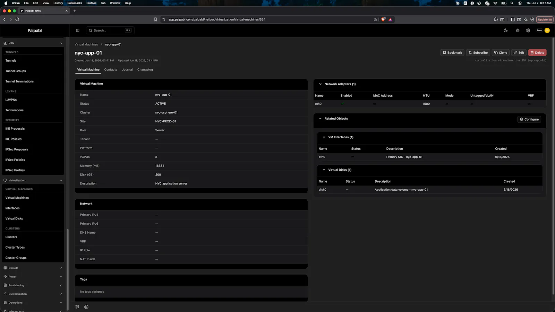Click the Brave VPN shield icon
555x312 pixels.
[x=532, y=19]
